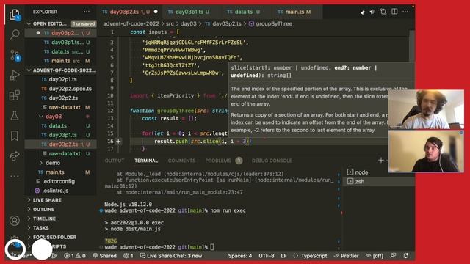Open the Run and Debug view
This screenshot has width=470, height=264.
(x=14, y=75)
